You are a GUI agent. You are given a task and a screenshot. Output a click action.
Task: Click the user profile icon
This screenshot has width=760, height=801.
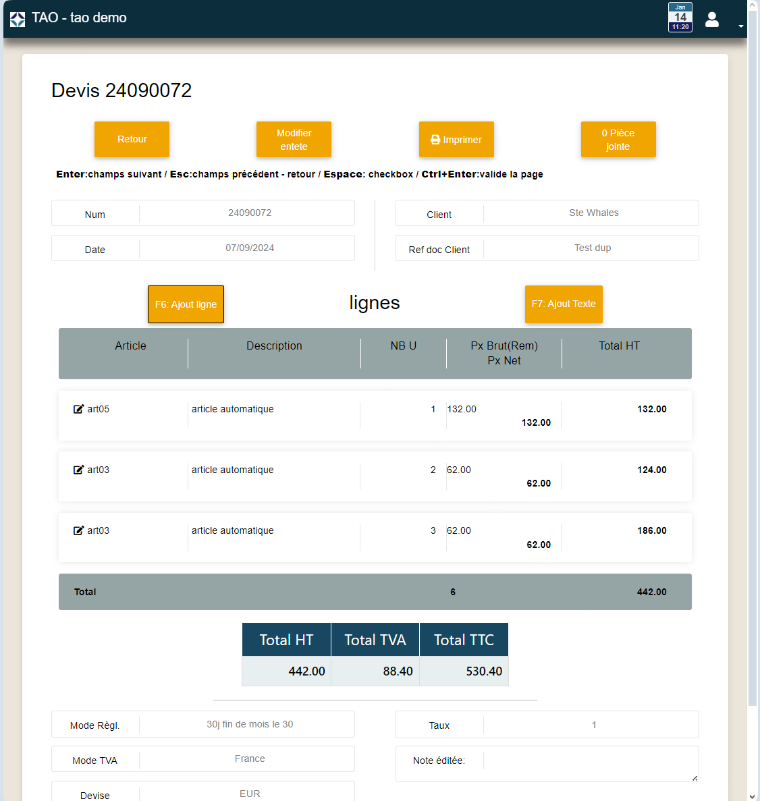point(712,19)
